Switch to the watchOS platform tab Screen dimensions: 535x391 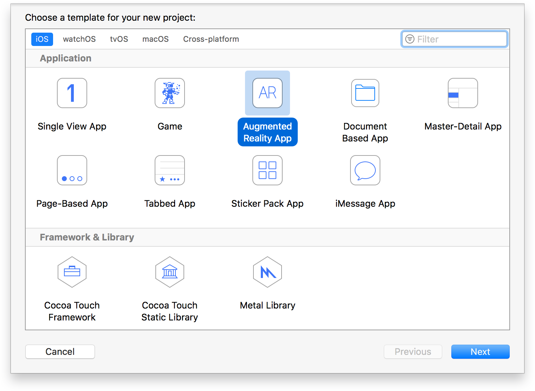tap(79, 39)
